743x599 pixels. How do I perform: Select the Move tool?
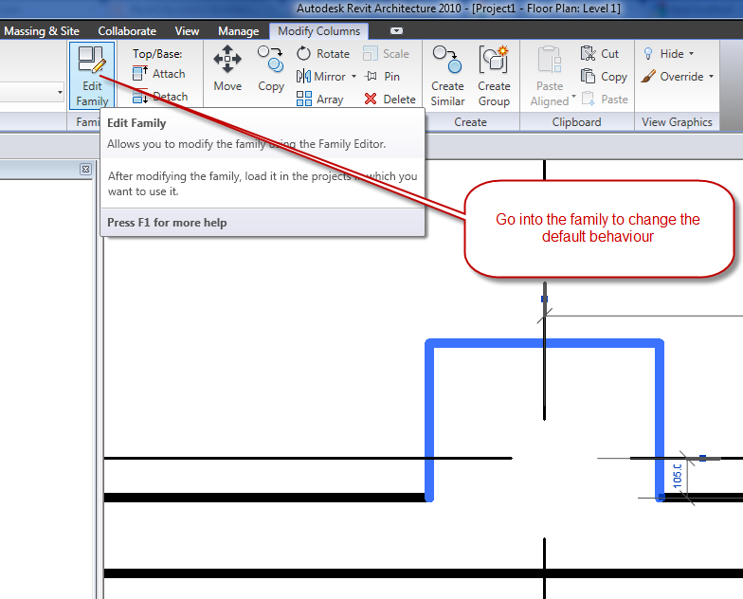(227, 69)
